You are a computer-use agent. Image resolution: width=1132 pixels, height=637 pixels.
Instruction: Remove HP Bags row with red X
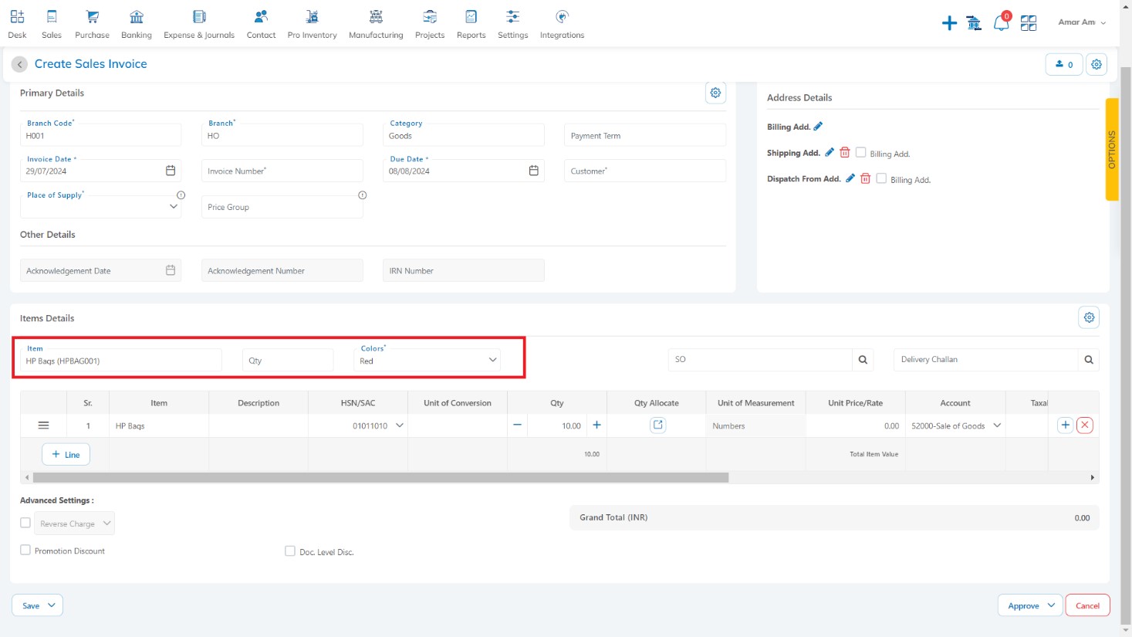coord(1084,425)
